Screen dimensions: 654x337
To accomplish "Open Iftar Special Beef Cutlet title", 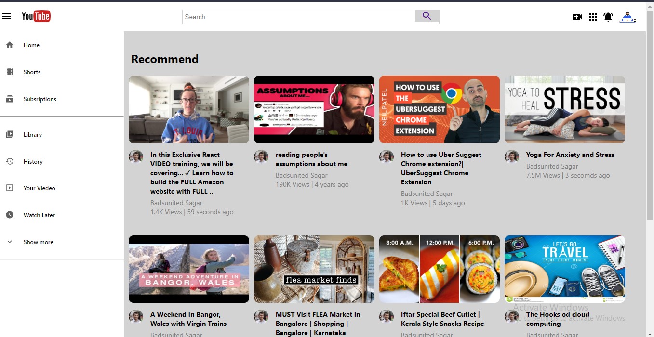I will pos(442,319).
